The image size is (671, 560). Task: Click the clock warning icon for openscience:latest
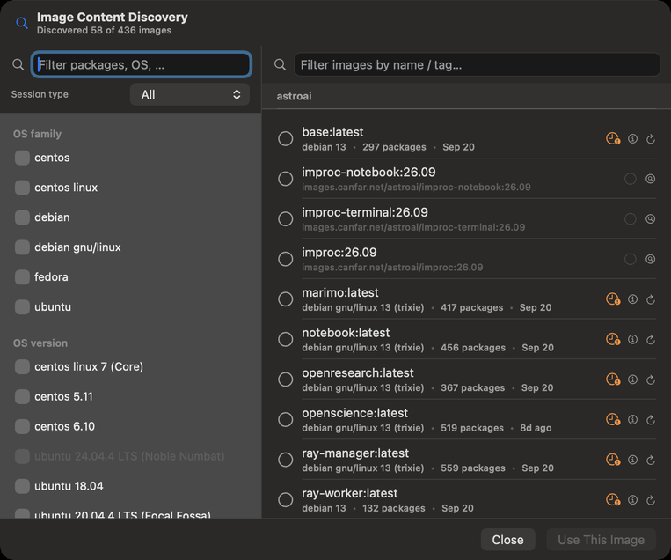click(x=613, y=419)
